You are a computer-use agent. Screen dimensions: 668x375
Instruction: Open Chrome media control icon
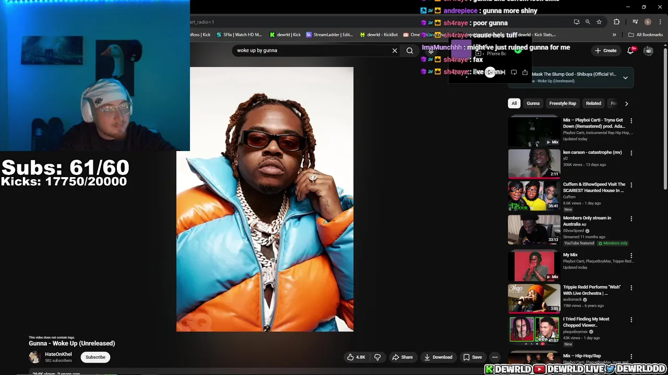tap(635, 22)
